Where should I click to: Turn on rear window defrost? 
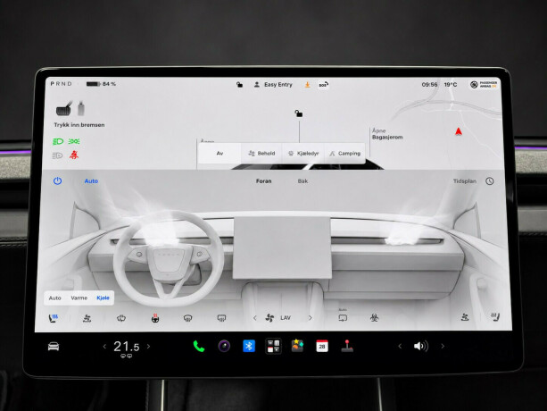click(x=221, y=318)
